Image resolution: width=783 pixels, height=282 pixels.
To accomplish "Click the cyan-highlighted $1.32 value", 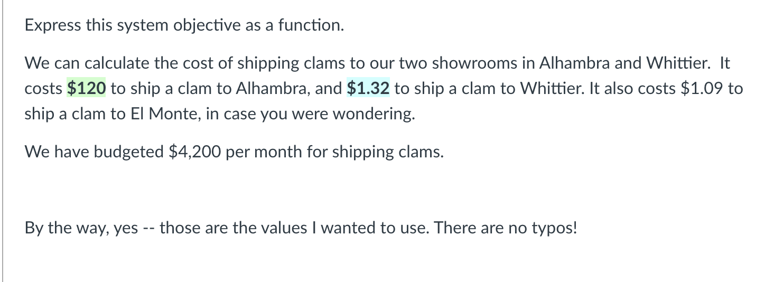I will pos(368,89).
